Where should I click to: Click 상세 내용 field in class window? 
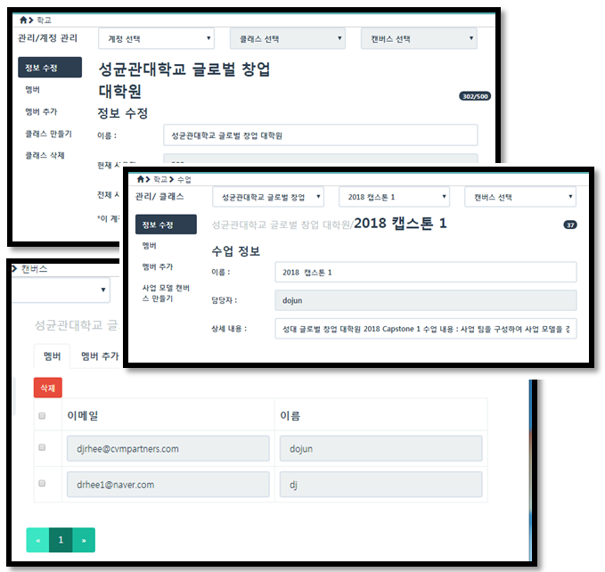pos(426,329)
